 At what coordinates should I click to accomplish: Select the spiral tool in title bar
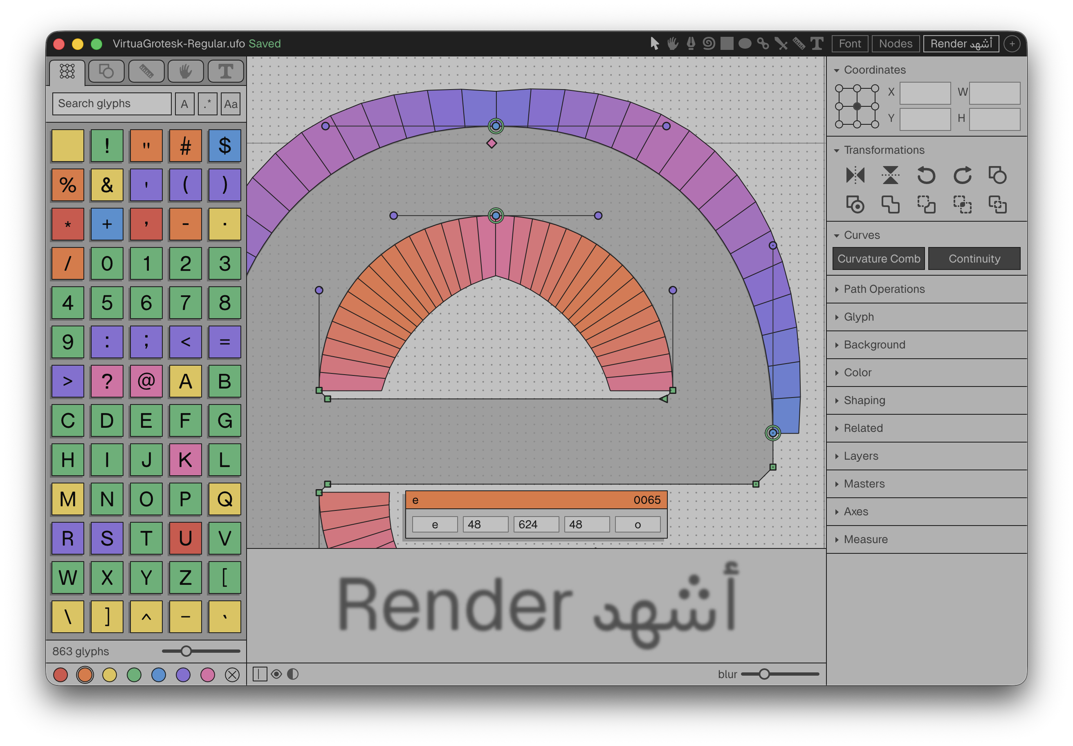(x=709, y=43)
